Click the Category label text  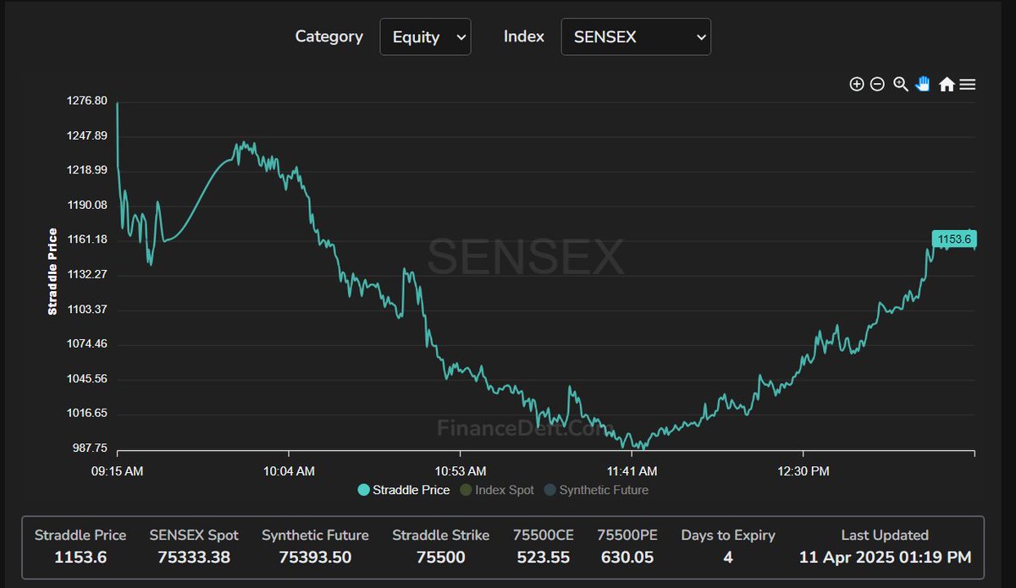point(329,36)
